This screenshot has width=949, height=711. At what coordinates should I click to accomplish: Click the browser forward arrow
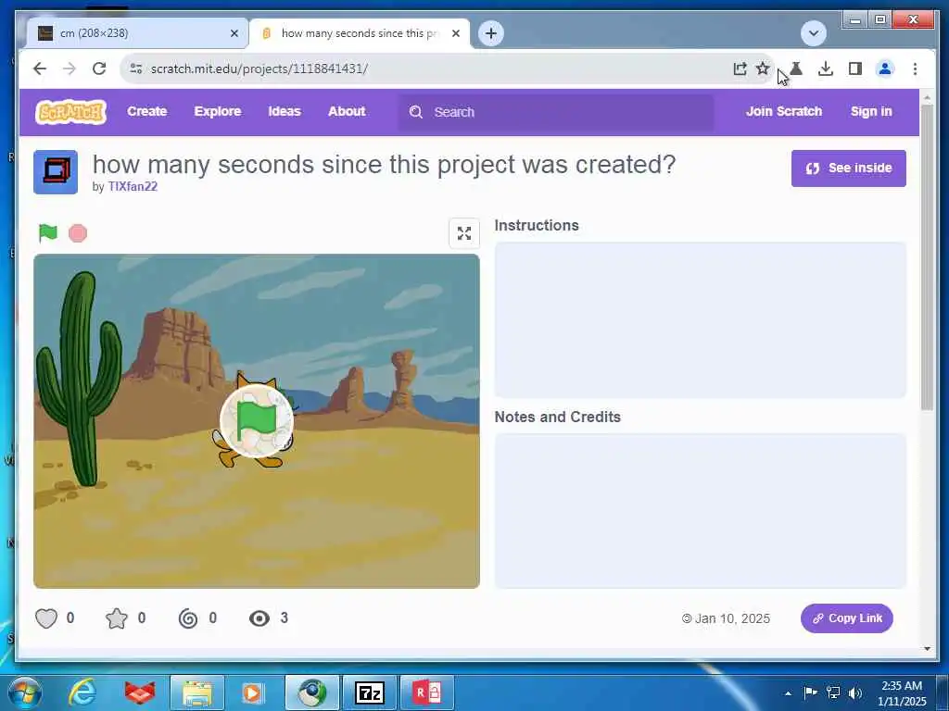(x=70, y=69)
